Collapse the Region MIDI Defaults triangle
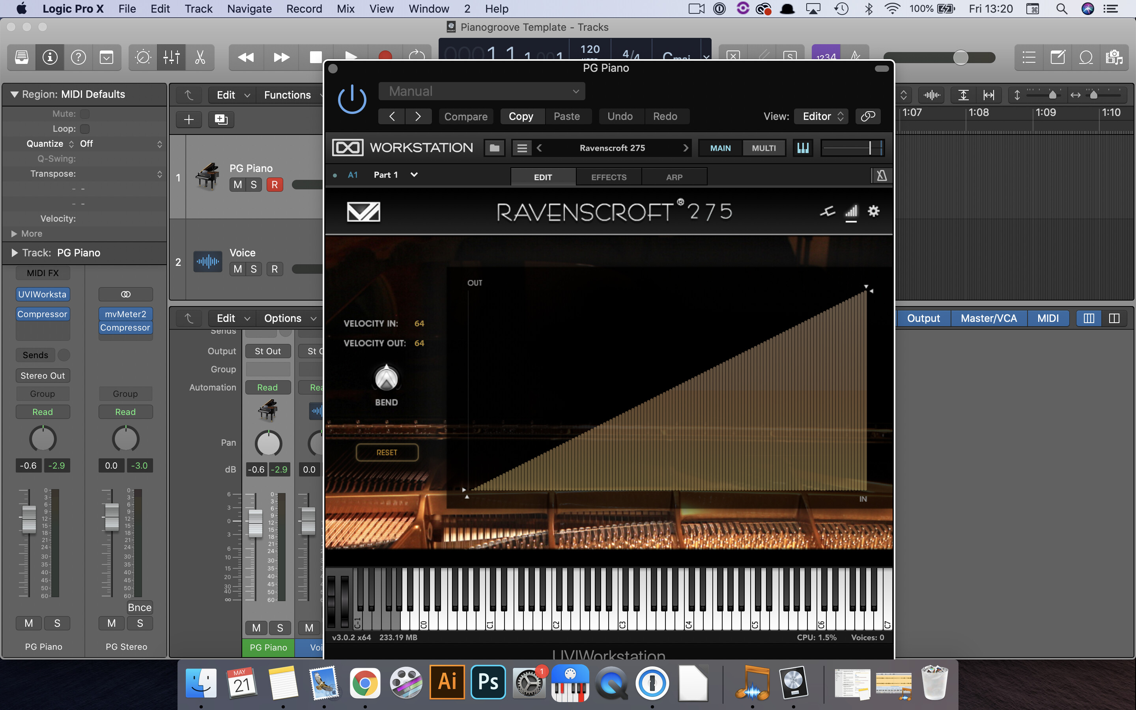 pos(15,94)
